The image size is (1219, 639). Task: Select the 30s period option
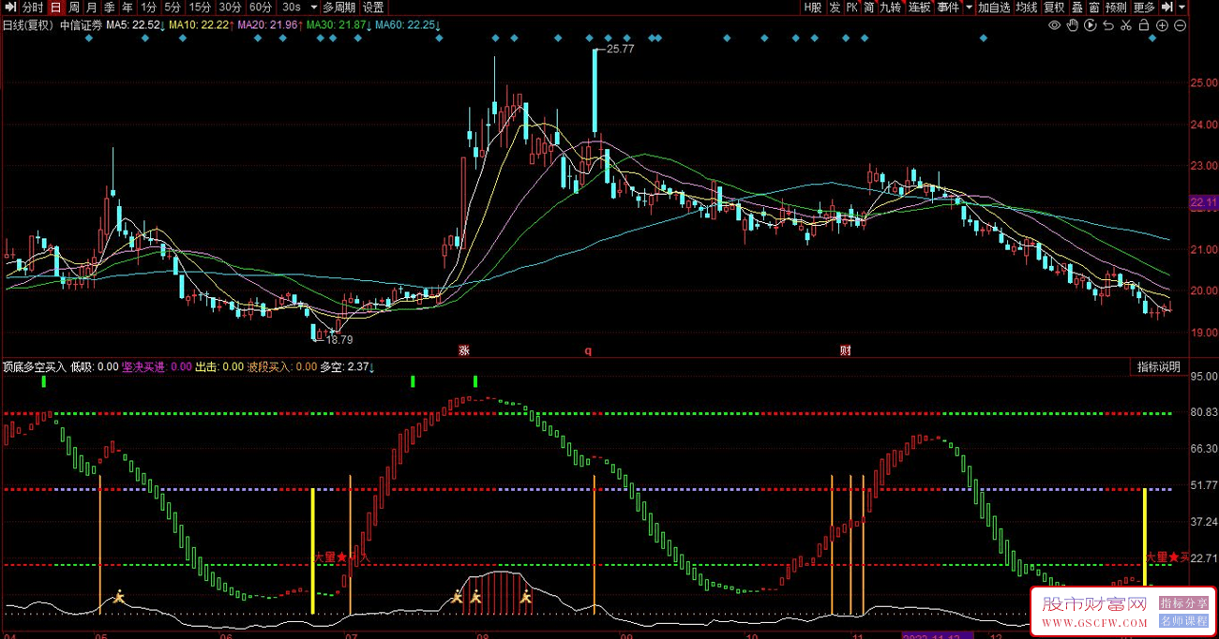click(x=291, y=7)
